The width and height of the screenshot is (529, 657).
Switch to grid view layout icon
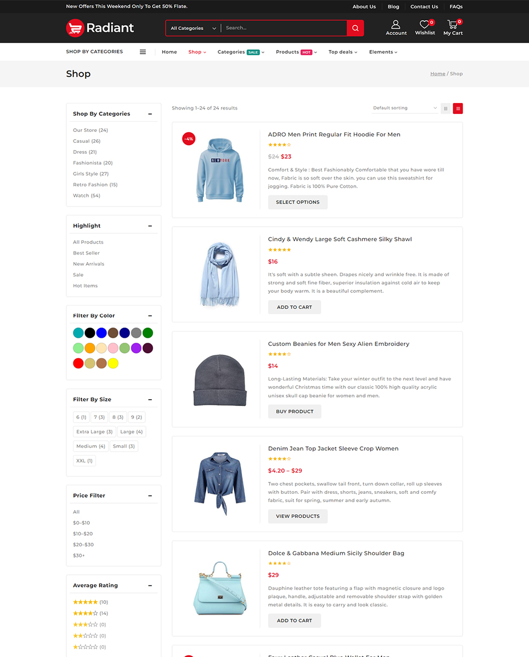click(x=446, y=108)
